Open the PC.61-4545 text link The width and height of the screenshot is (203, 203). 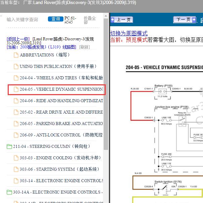click(x=70, y=20)
